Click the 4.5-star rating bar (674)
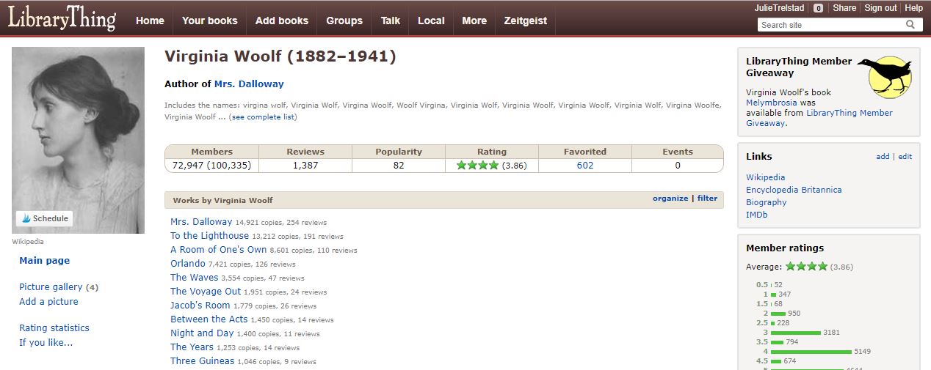This screenshot has width=931, height=370. (776, 361)
